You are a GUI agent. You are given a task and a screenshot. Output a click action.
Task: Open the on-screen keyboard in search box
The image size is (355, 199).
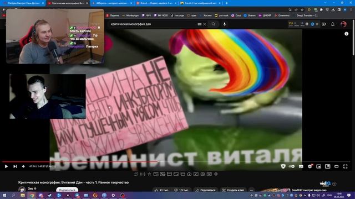tap(200, 24)
